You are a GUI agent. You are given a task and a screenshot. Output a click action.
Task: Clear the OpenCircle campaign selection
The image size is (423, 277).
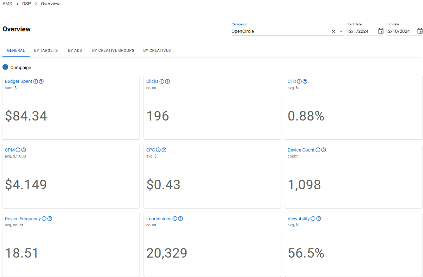point(333,31)
